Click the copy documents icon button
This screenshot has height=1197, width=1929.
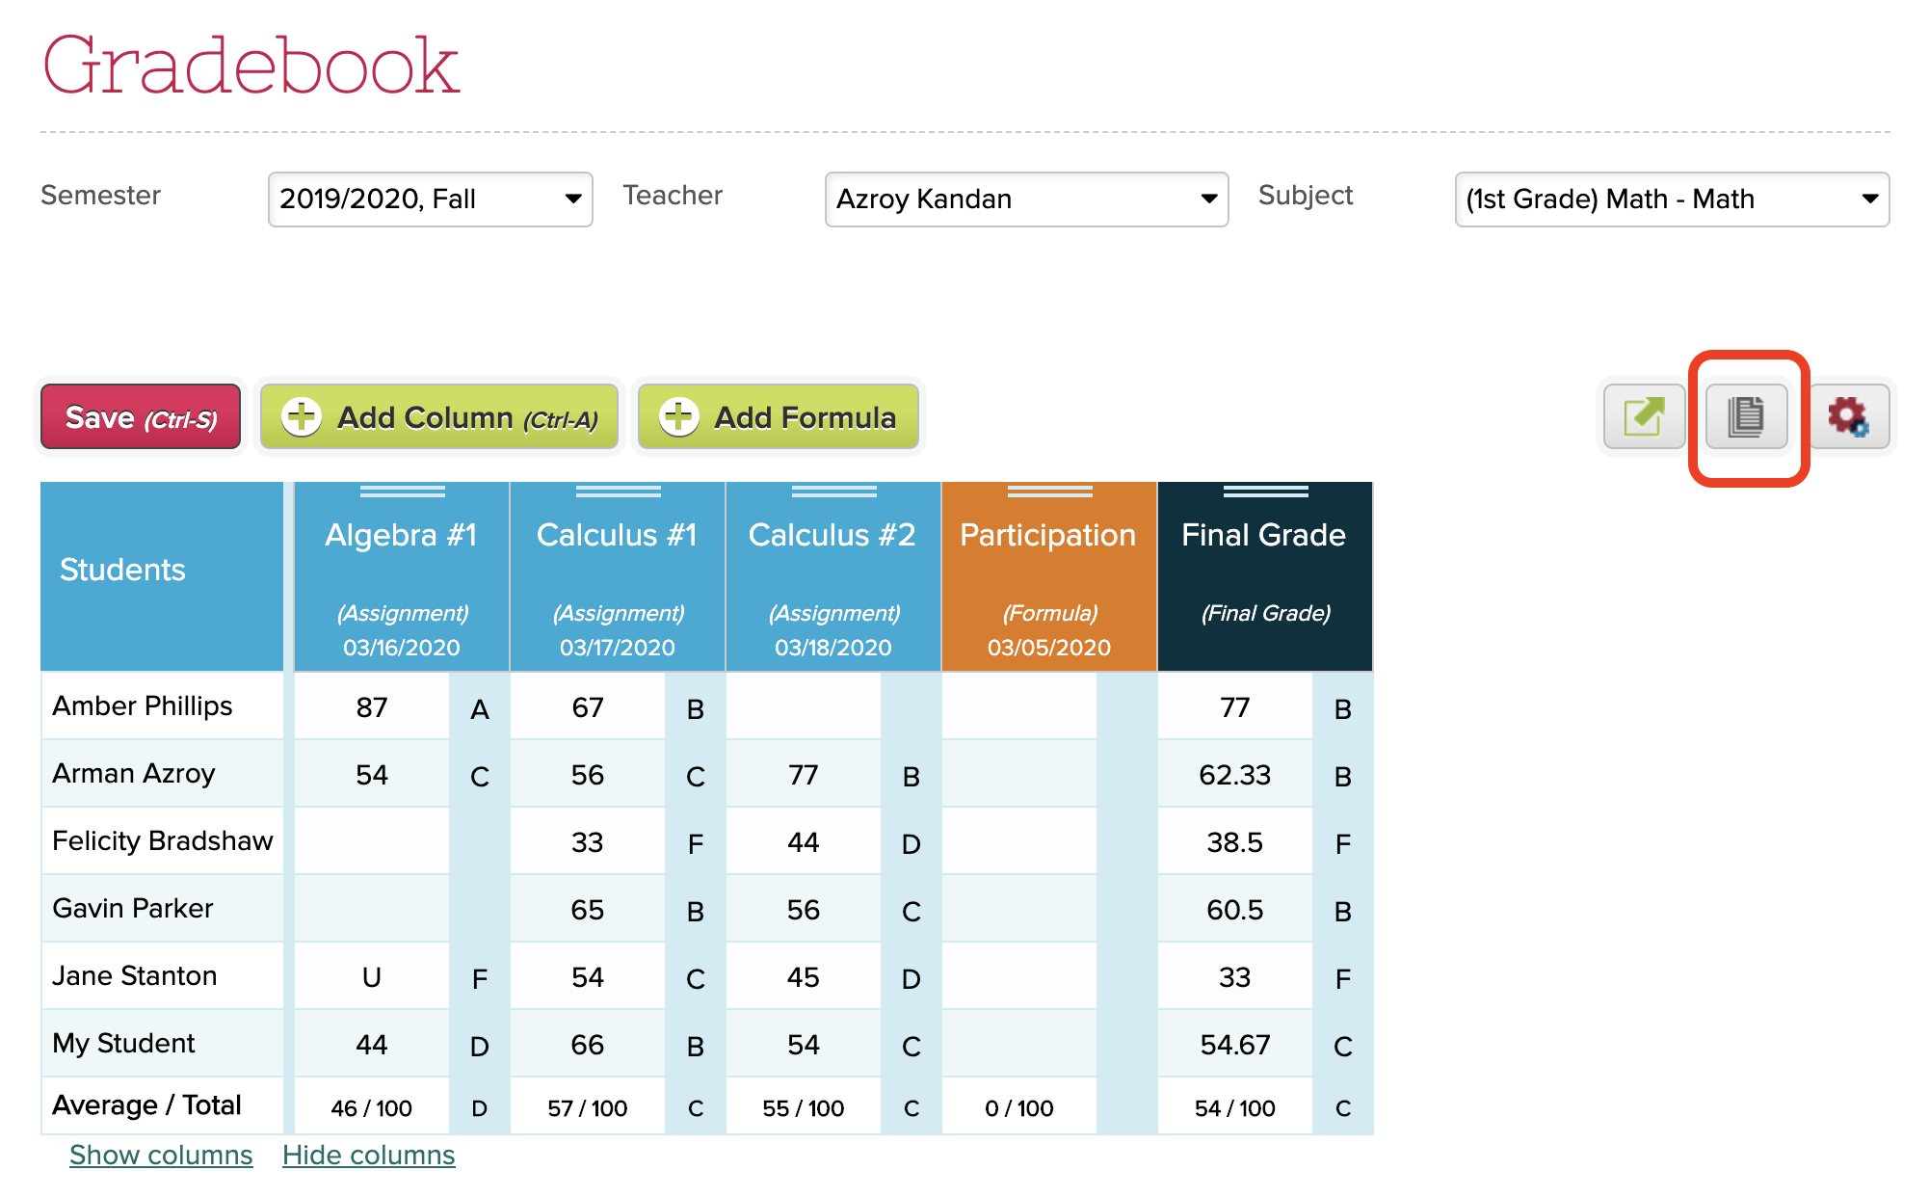click(1746, 416)
